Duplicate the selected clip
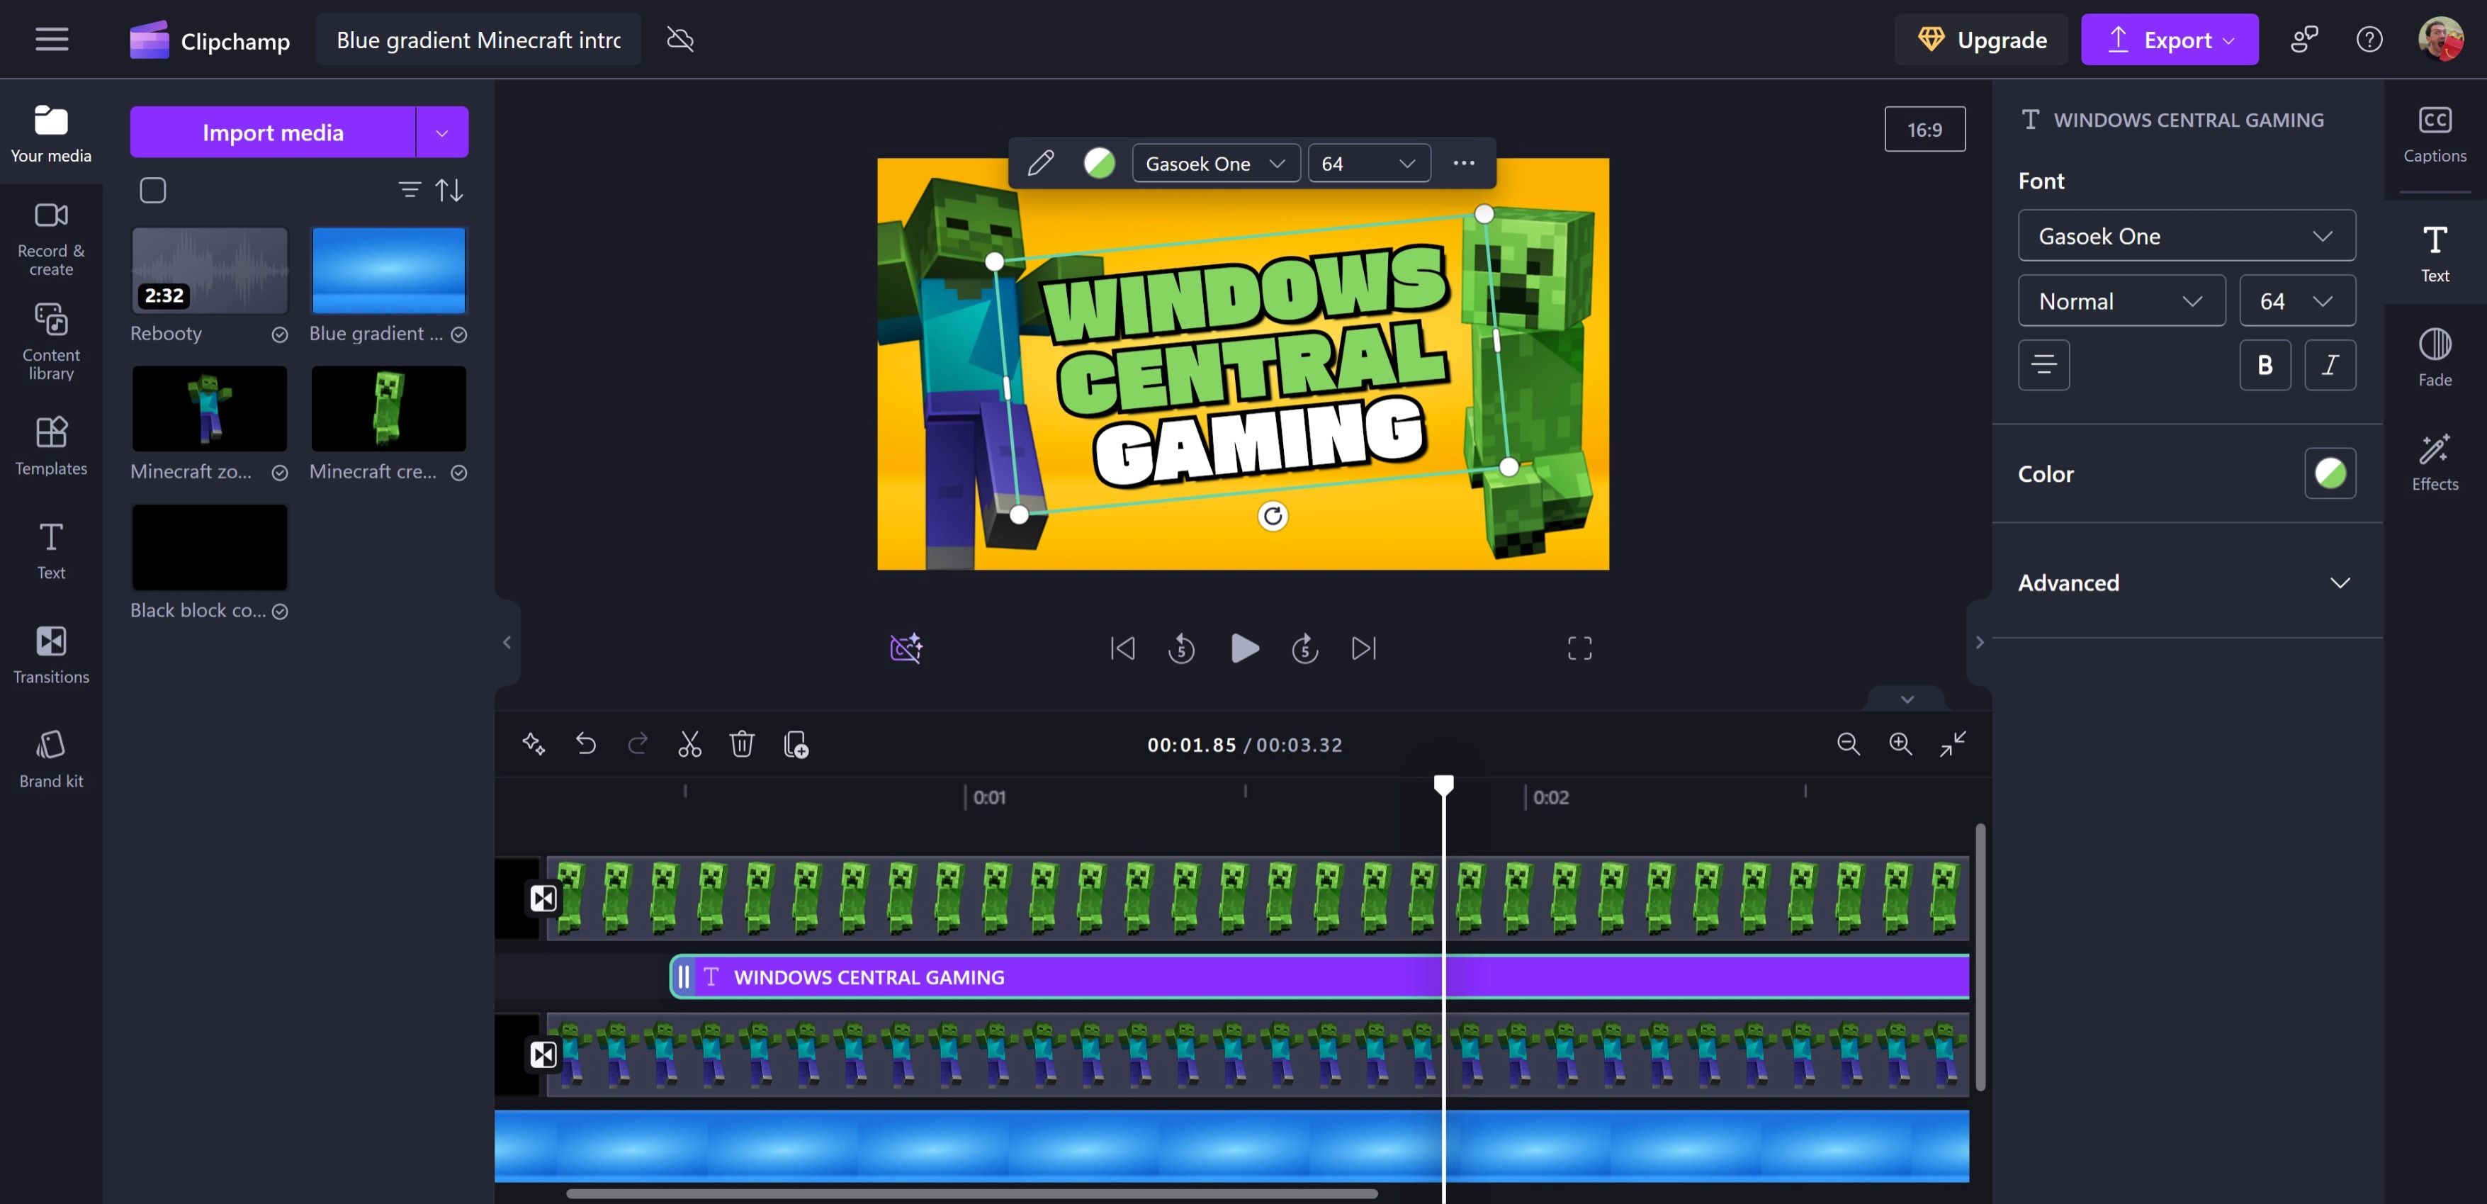2487x1204 pixels. pos(796,744)
